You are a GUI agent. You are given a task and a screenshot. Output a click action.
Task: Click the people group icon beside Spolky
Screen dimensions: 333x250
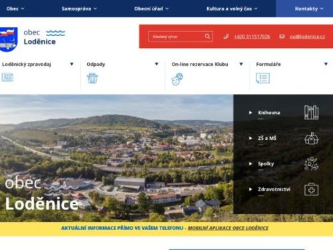tap(312, 164)
